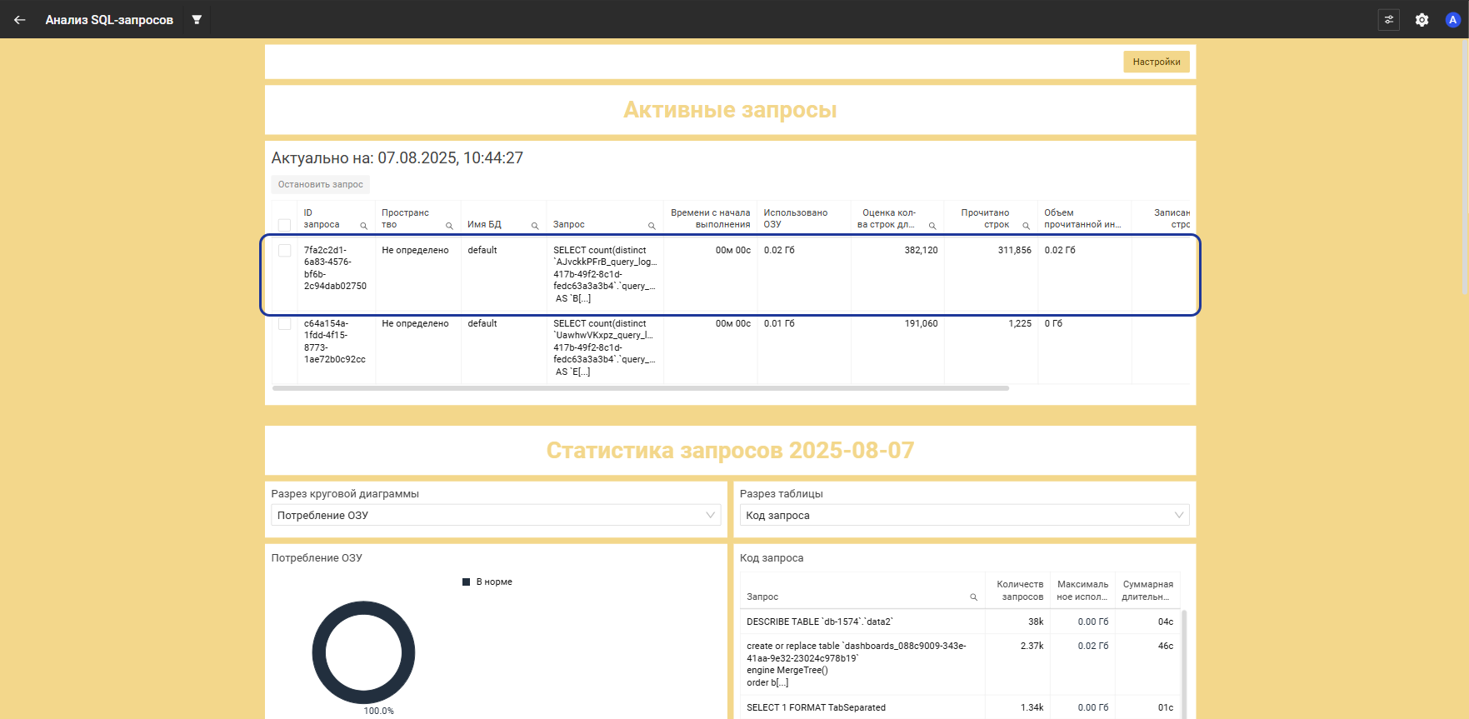This screenshot has height=719, width=1469.
Task: Sort by 'Использовано ОЗУ' column header
Action: 795,218
